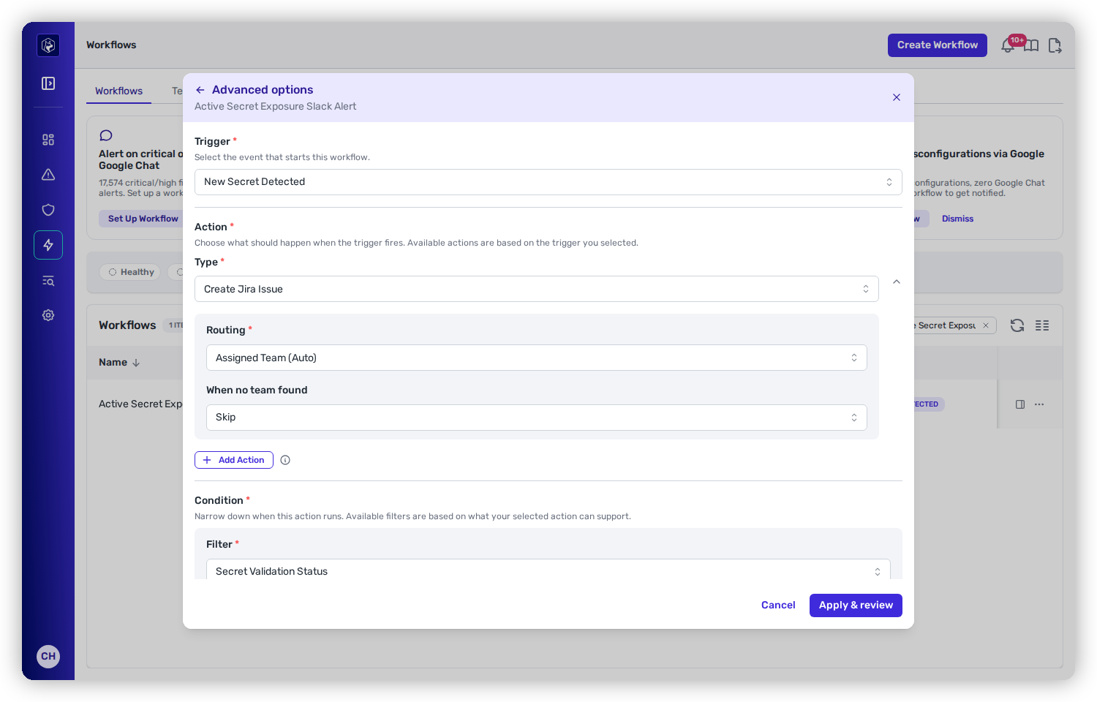Open the workflows lightning icon
Screen dimensions: 1097x702
point(48,245)
